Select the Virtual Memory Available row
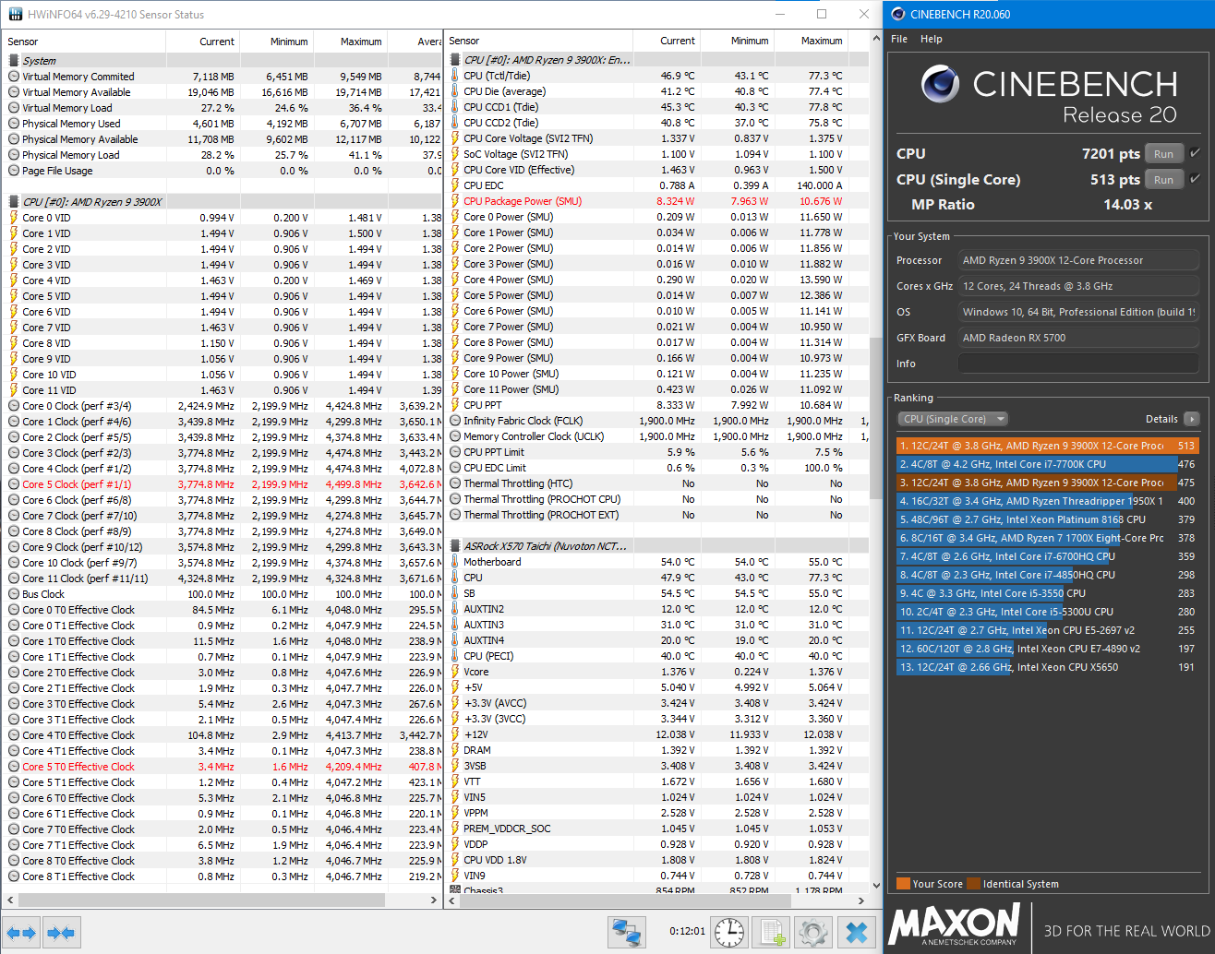The image size is (1215, 954). (223, 92)
